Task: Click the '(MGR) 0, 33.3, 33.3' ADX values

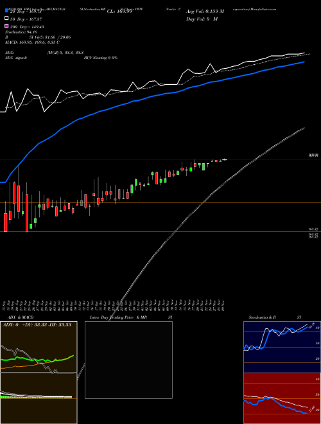Action: 65,53
